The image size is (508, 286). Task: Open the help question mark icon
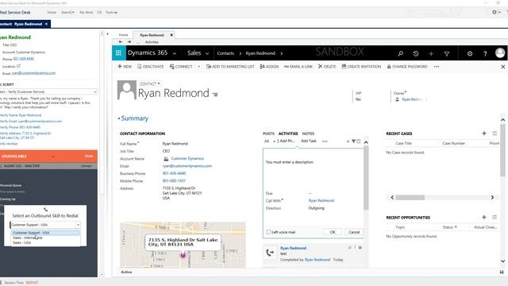point(485,53)
